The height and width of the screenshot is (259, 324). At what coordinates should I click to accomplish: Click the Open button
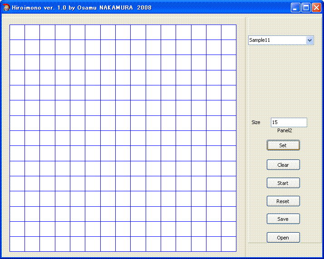point(283,238)
